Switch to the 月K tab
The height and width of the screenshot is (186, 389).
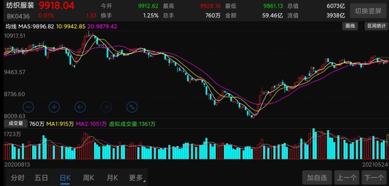(x=113, y=178)
